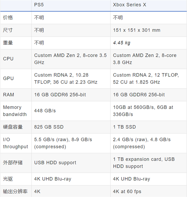Select the PS5 CPU 8-core 3.5 GHz cell
Image resolution: width=187 pixels, height=197 pixels.
tap(70, 59)
